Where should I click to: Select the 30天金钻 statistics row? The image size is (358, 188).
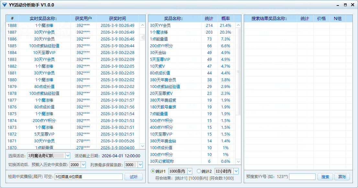[192, 53]
